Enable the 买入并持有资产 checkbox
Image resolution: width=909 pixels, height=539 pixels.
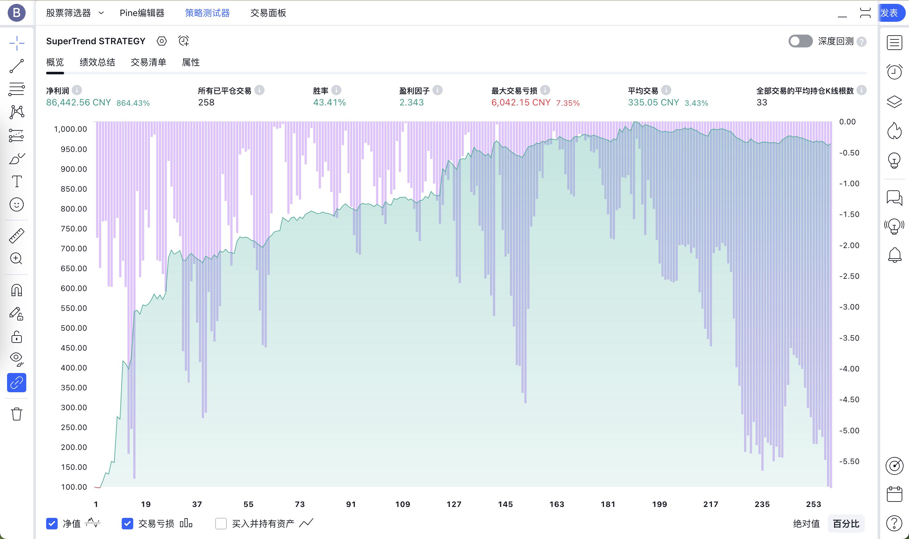tap(221, 523)
